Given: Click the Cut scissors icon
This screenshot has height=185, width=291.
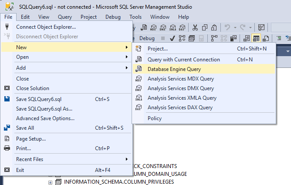Looking at the screenshot, I should [x=195, y=28].
